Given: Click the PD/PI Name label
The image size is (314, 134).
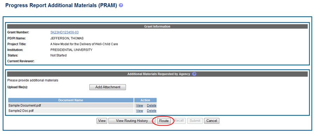Looking at the screenshot, I should [16, 38].
